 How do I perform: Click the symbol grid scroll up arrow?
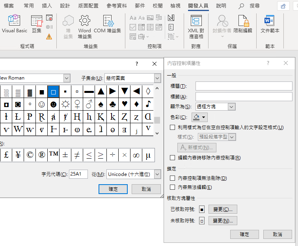157,88
